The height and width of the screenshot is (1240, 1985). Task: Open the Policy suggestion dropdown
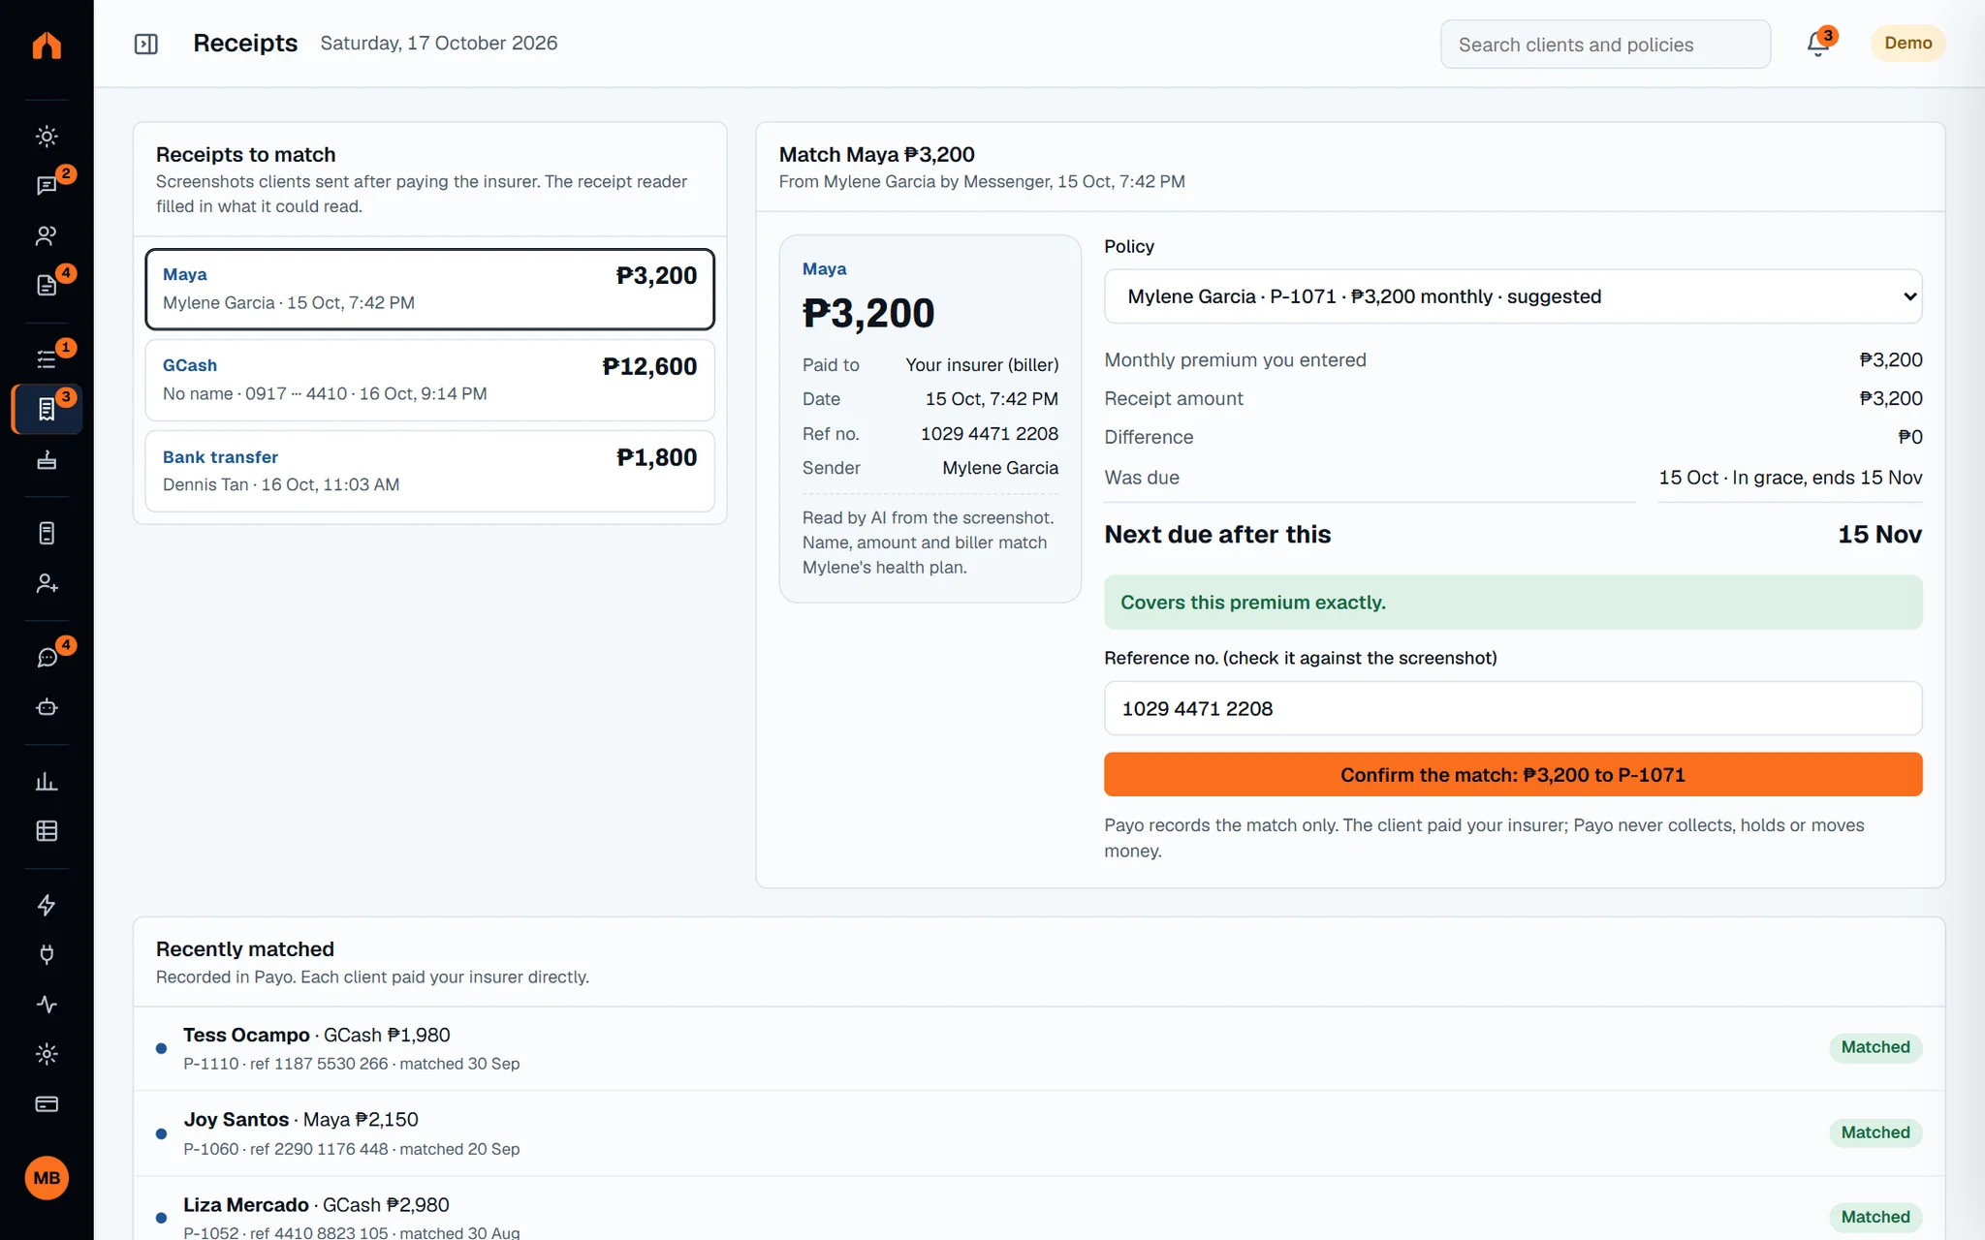tap(1513, 296)
